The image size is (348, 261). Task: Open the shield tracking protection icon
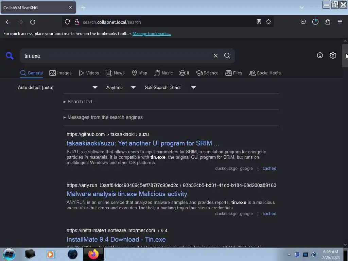tap(67, 22)
